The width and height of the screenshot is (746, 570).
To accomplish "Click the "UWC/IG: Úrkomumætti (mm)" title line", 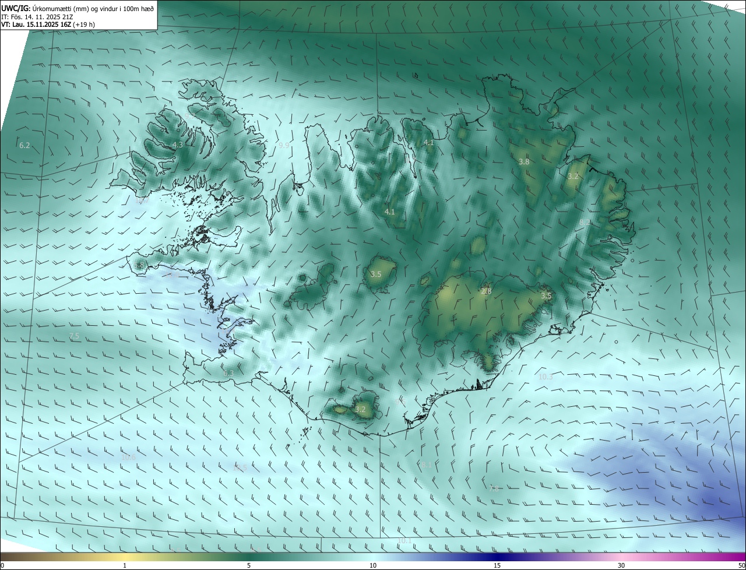I will click(x=78, y=8).
